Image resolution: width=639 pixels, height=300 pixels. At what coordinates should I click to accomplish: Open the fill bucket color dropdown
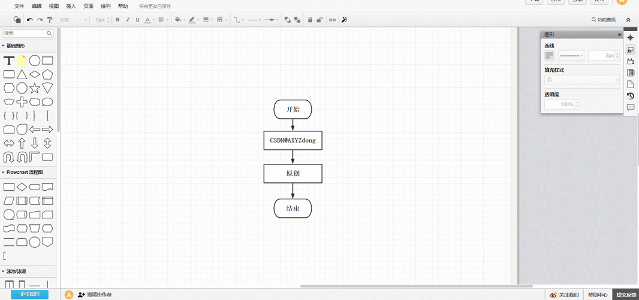(179, 20)
